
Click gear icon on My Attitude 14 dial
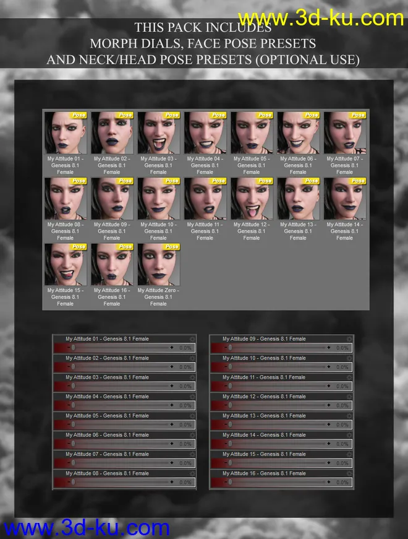(x=349, y=435)
